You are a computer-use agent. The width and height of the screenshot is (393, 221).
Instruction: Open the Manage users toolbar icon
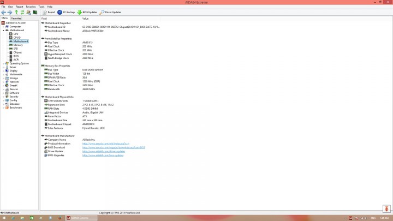click(28, 12)
